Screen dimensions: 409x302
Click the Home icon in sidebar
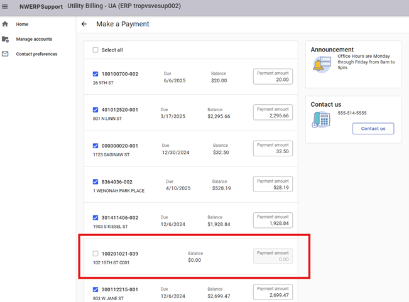pyautogui.click(x=5, y=24)
